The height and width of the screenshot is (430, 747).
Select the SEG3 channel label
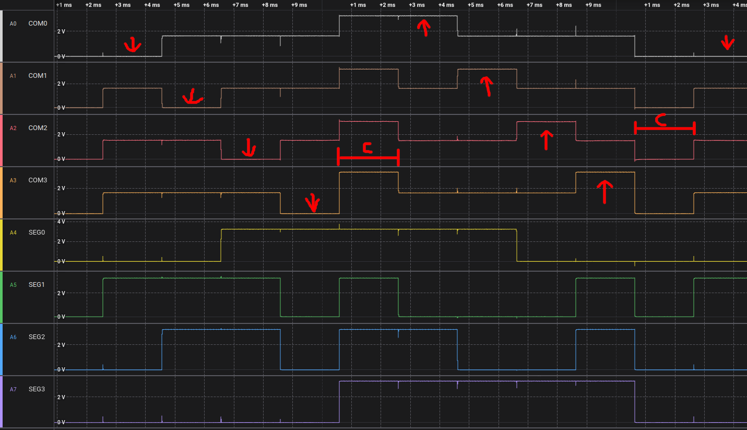click(37, 389)
